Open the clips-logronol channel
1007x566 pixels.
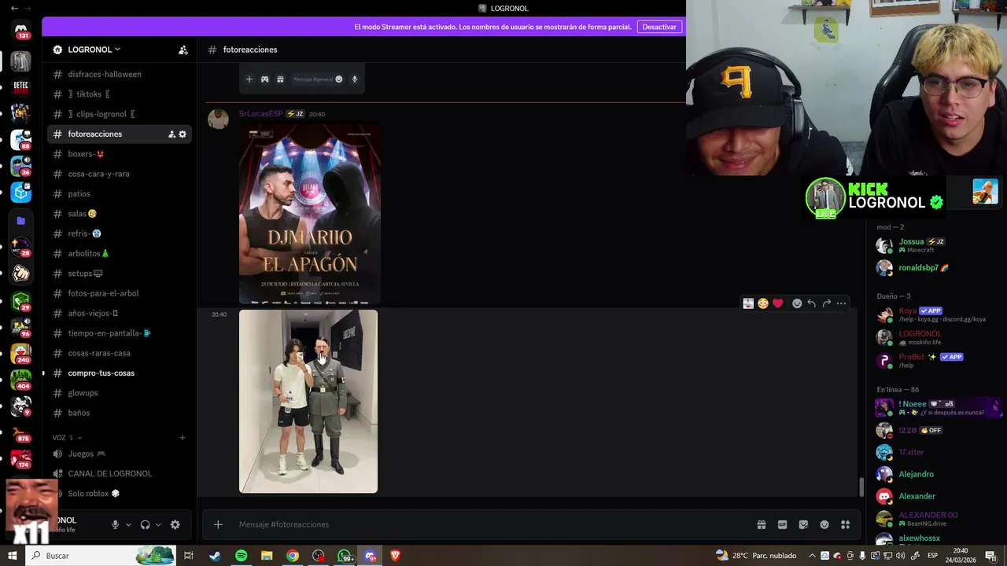(x=120, y=114)
